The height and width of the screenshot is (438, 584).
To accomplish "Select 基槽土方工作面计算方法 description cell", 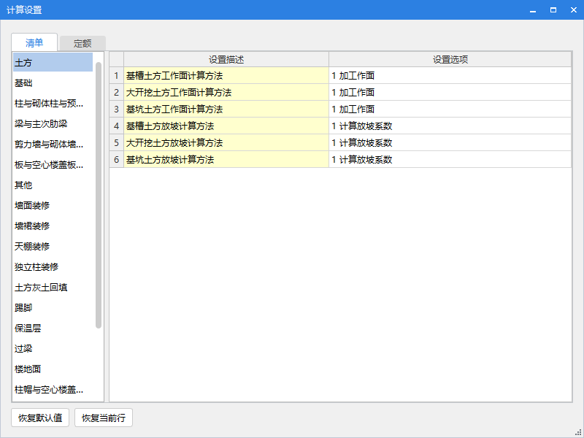I will [226, 76].
